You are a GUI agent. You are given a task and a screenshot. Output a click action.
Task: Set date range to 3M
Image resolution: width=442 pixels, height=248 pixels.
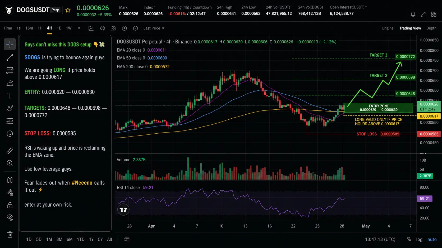pyautogui.click(x=59, y=239)
